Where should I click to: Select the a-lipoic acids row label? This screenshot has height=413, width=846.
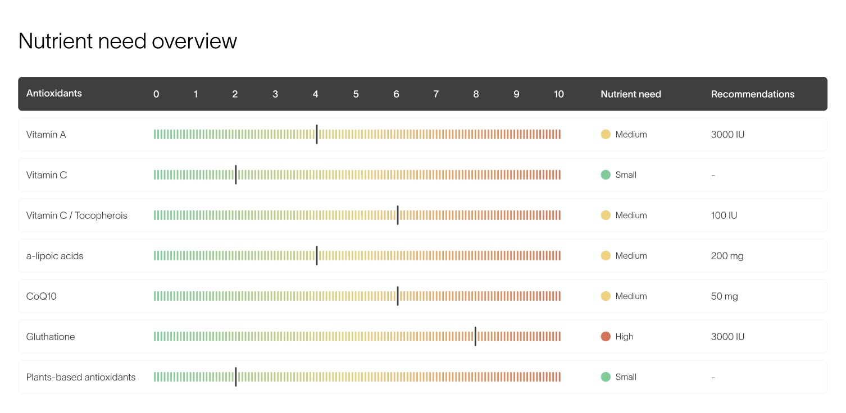55,256
